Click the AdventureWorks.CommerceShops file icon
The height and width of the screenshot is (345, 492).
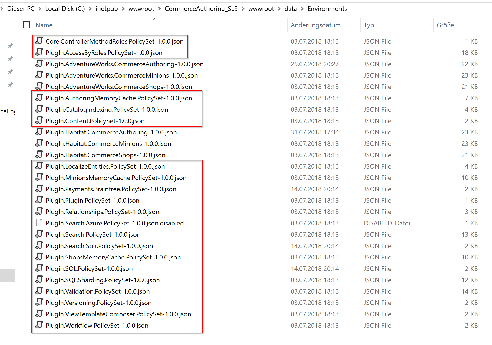click(39, 86)
